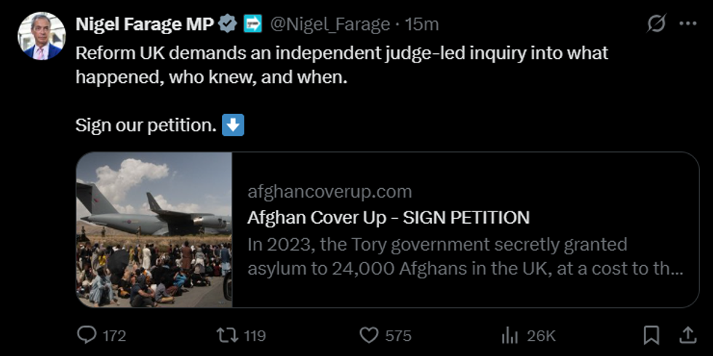The width and height of the screenshot is (713, 356).
Task: Toggle the bookmark icon on the post
Action: point(652,335)
